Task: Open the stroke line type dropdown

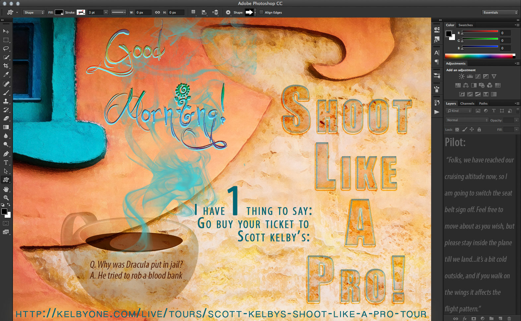Action: (119, 13)
